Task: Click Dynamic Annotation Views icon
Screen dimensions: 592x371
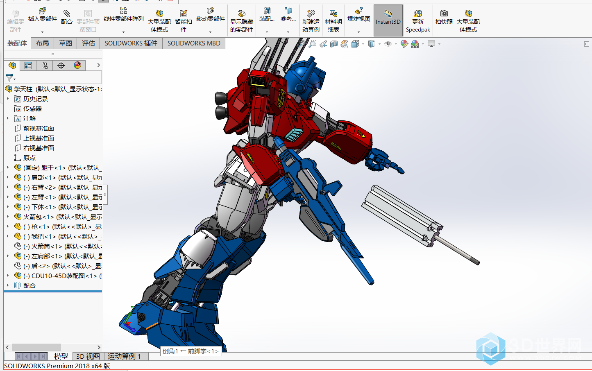Action: 345,44
